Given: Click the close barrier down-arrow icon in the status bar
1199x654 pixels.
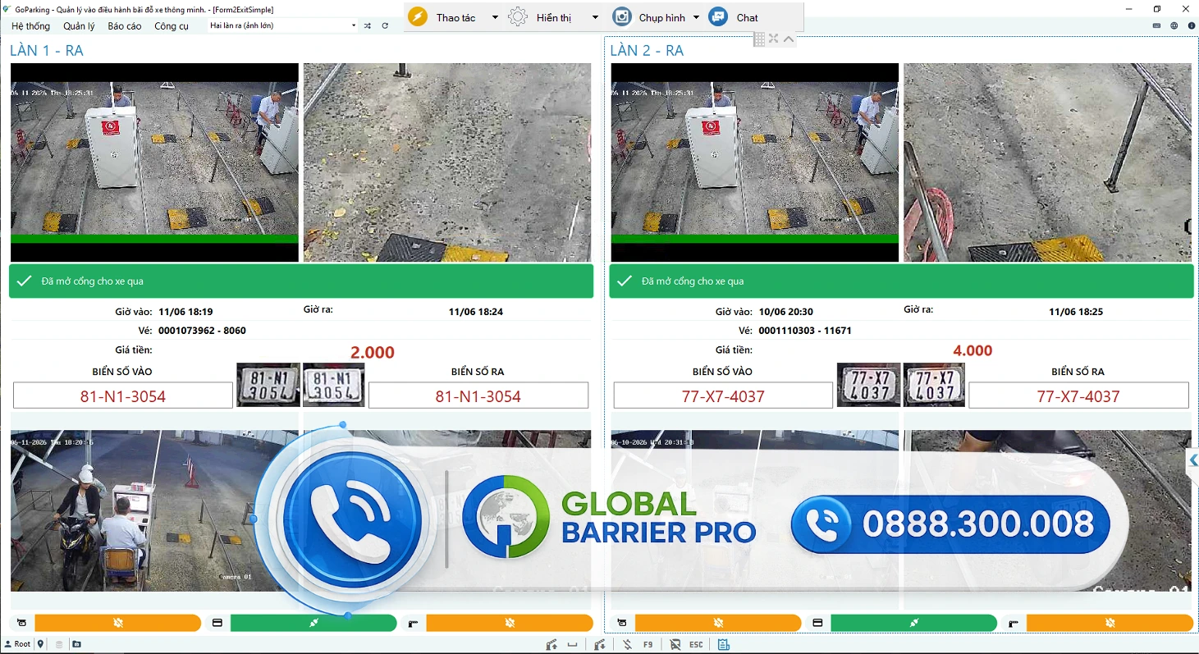Looking at the screenshot, I should [600, 645].
